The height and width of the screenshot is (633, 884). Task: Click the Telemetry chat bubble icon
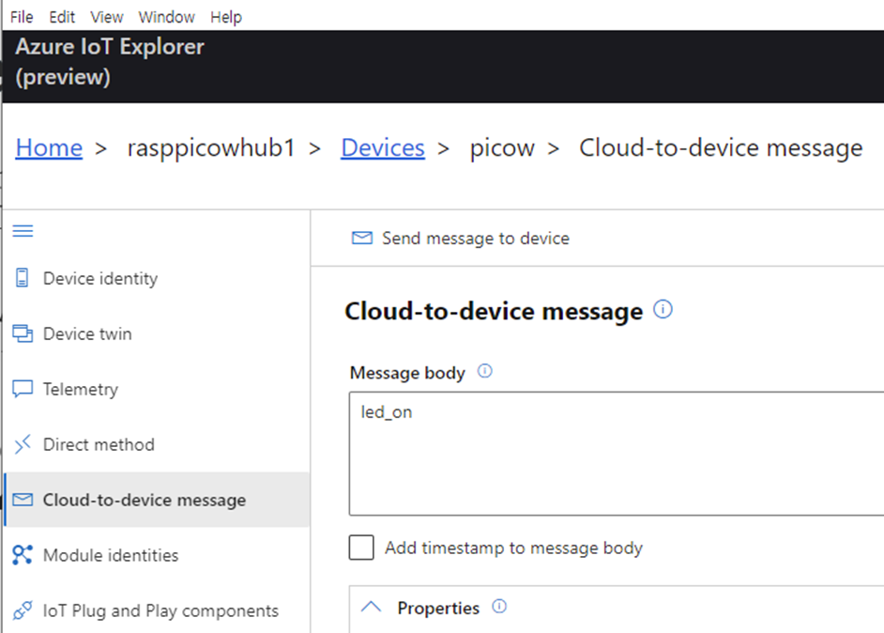click(23, 389)
